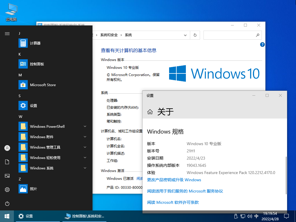Click the volume speaker tray icon
This screenshot has width=296, height=222.
(249, 216)
